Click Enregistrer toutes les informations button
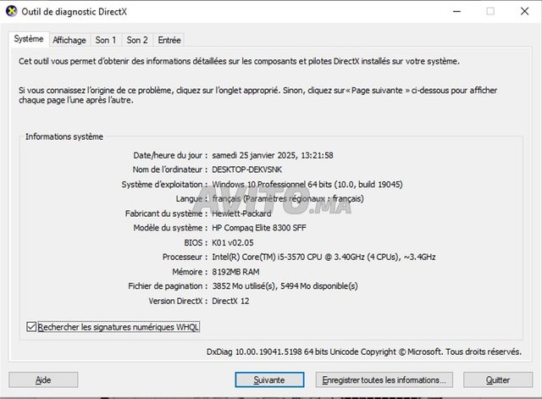The height and width of the screenshot is (399, 542). click(384, 380)
